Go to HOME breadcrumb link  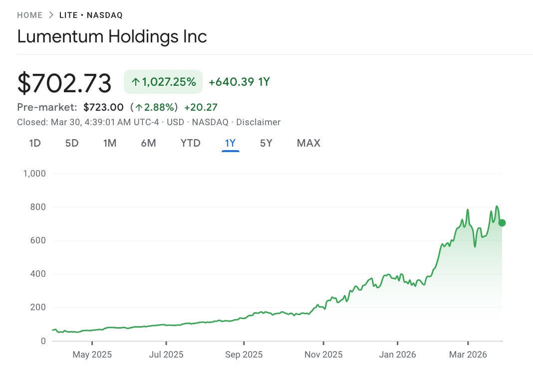pos(30,15)
